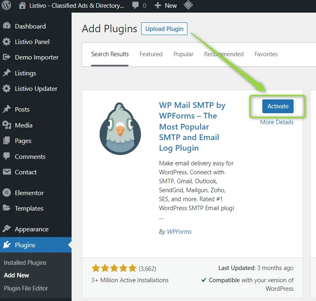Click the Comments speech bubble icon
The width and height of the screenshot is (316, 301).
click(7, 156)
